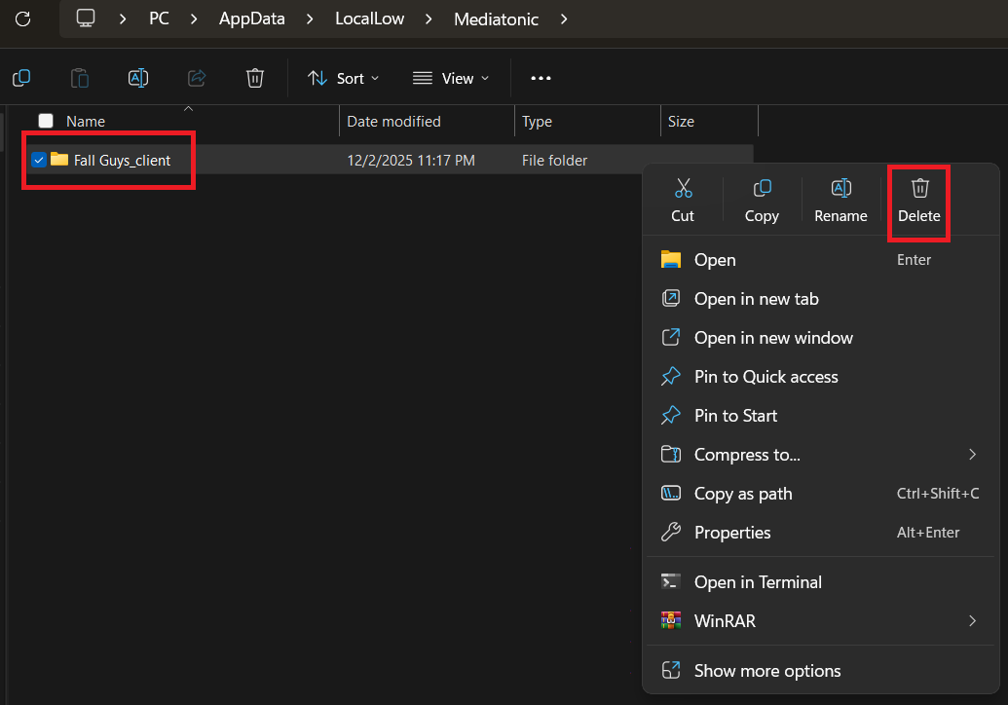The image size is (1008, 705).
Task: Click the Delete trash icon in context menu
Action: 919,189
